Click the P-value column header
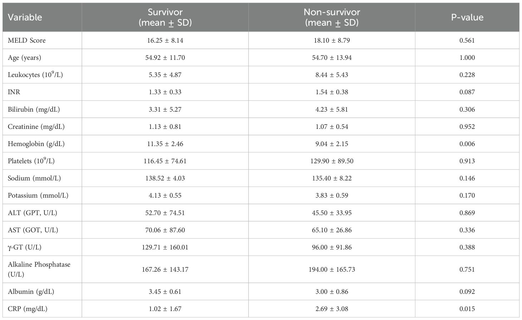 point(467,17)
